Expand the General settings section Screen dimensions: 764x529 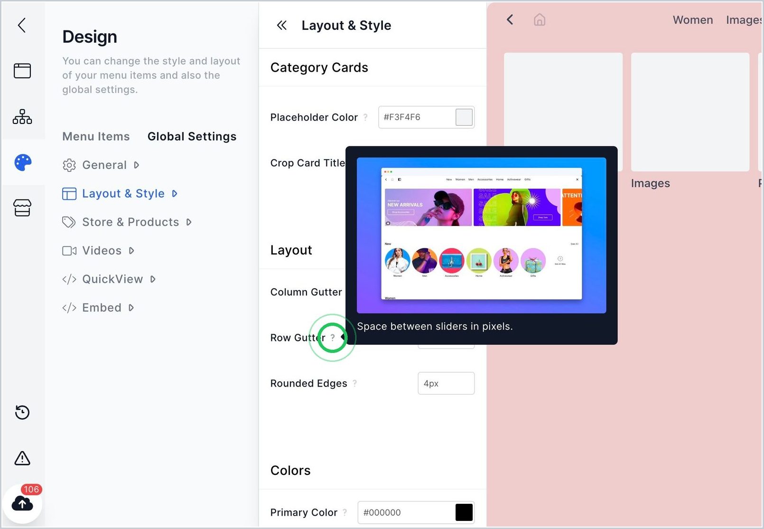(x=101, y=165)
